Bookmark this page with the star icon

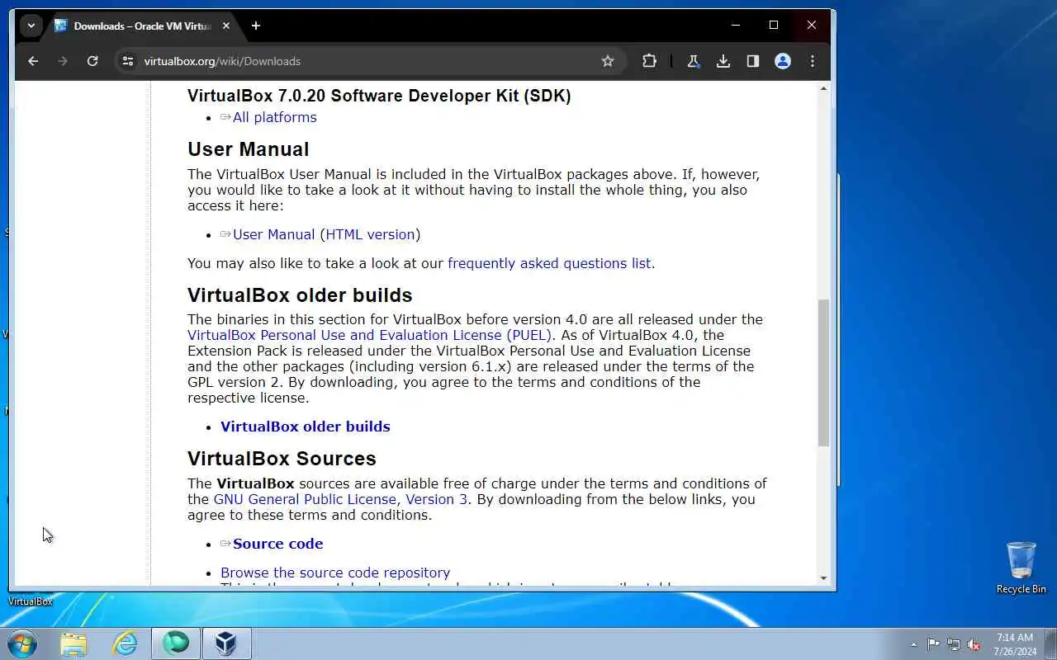[x=608, y=61]
